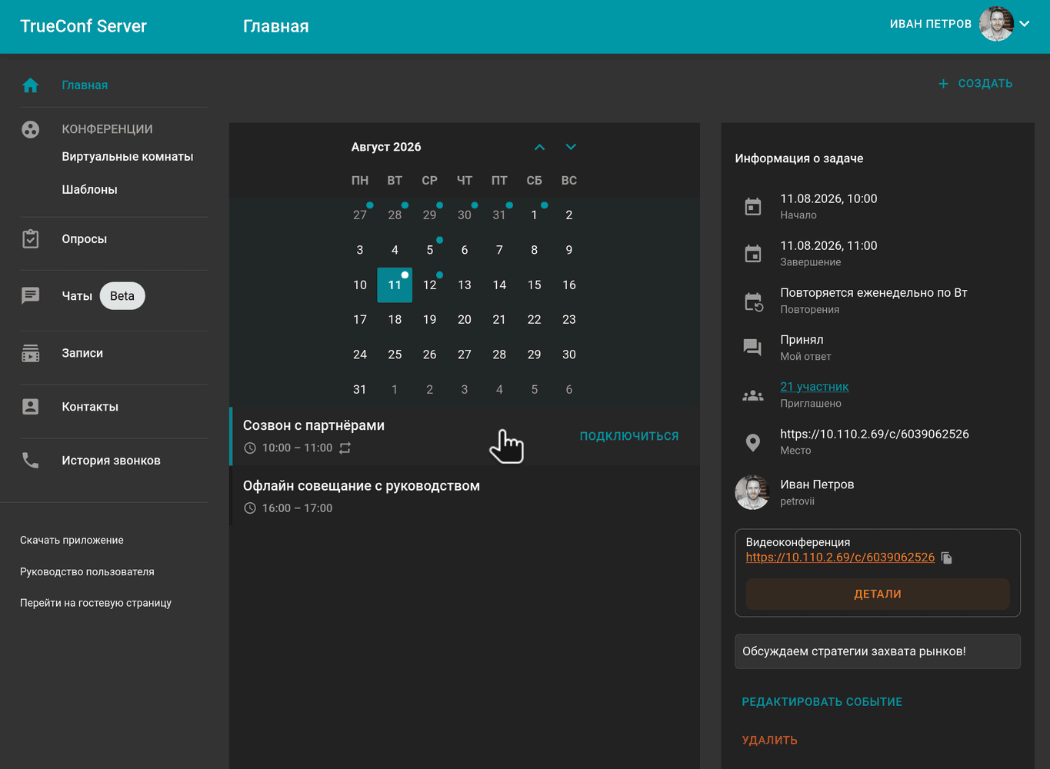Click РЕДАКТИРОВАТЬ СОБЫТИЕ
Image resolution: width=1050 pixels, height=769 pixels.
822,702
